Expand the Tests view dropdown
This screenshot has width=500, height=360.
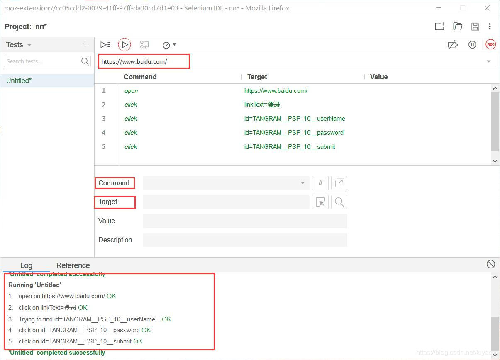tap(29, 45)
